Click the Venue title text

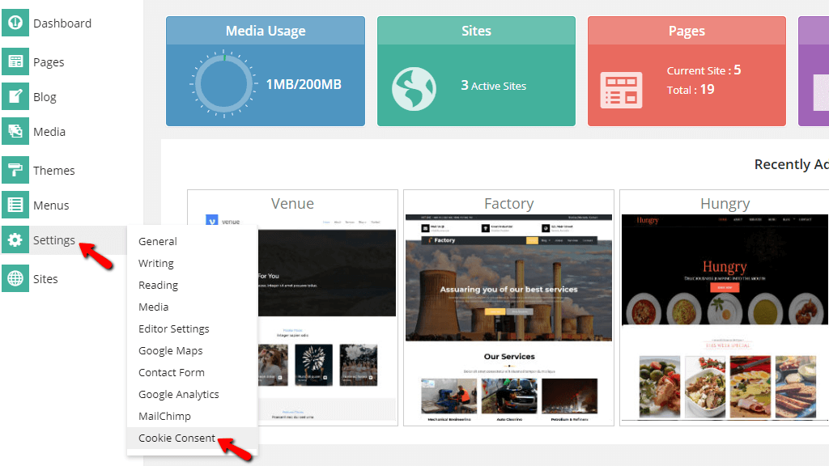pos(292,203)
